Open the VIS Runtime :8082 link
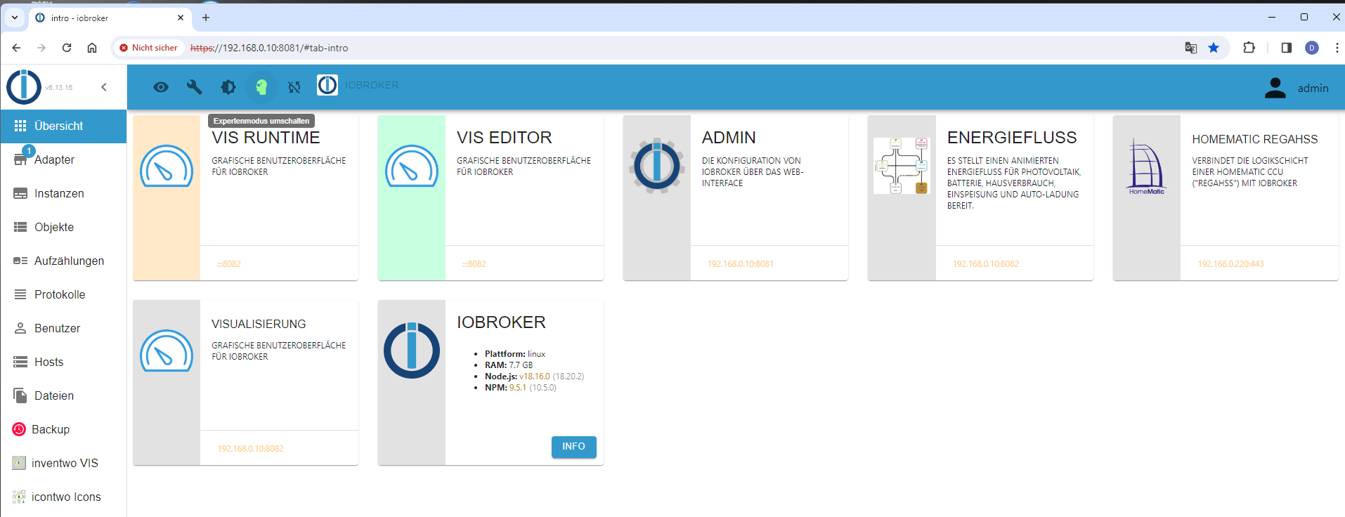This screenshot has width=1345, height=517. [229, 264]
